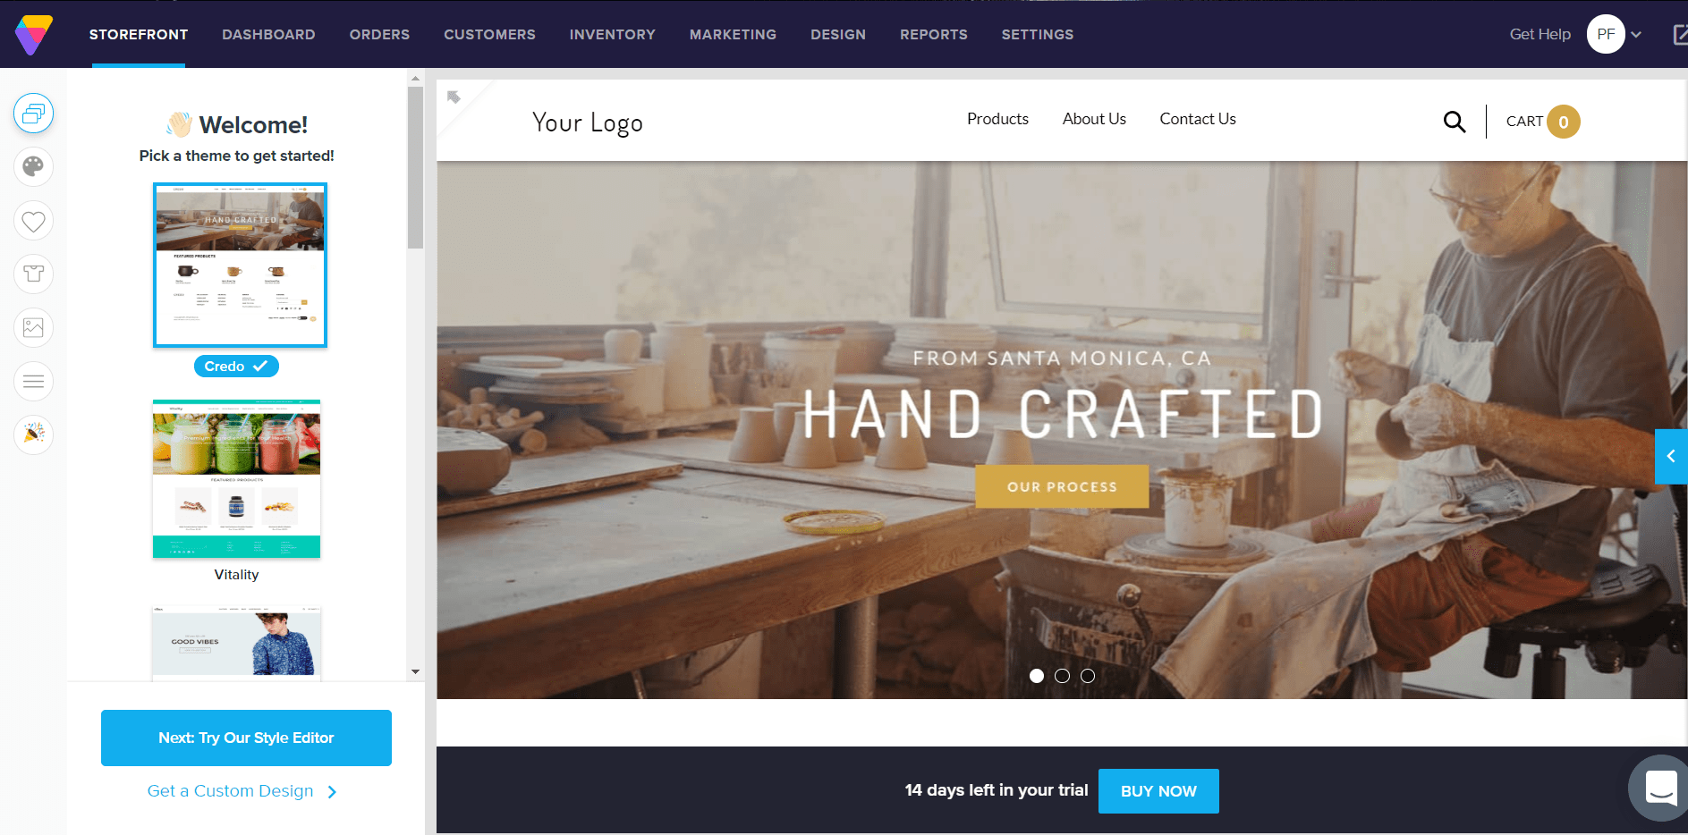Expand the blue side panel chevron
Image resolution: width=1688 pixels, height=835 pixels.
point(1671,456)
